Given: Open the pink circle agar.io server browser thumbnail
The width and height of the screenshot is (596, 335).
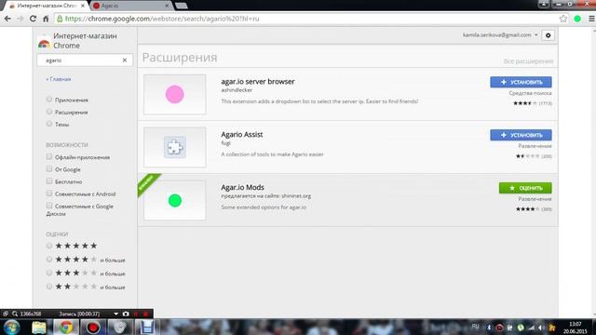Looking at the screenshot, I should [x=175, y=95].
